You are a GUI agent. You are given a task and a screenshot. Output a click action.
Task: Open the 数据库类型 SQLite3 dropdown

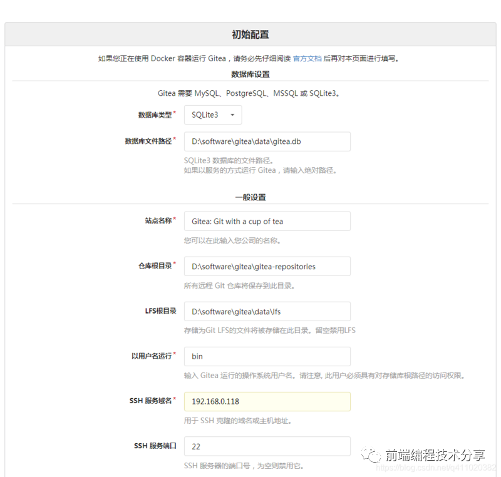click(x=213, y=115)
